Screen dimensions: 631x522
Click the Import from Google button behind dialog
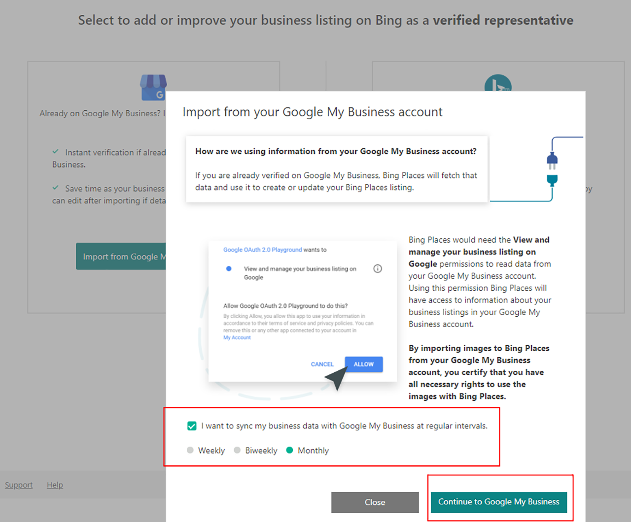121,257
